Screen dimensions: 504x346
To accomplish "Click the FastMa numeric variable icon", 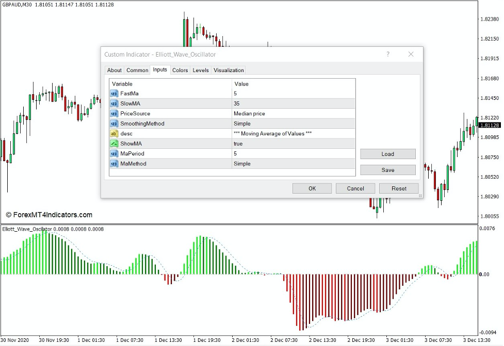I will click(113, 93).
